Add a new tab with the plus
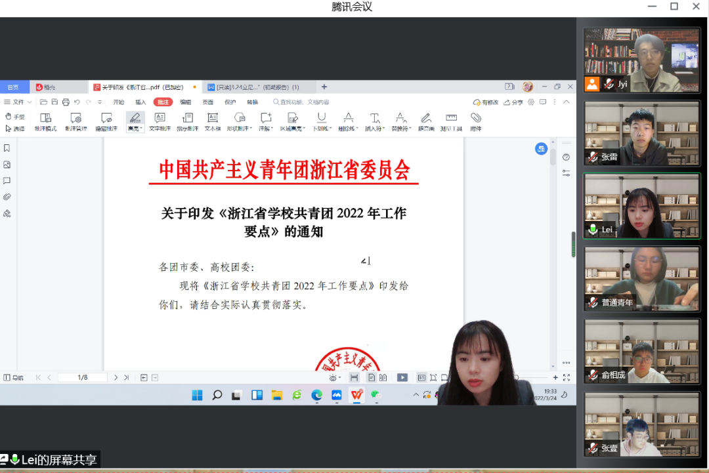The width and height of the screenshot is (709, 473). coord(324,87)
